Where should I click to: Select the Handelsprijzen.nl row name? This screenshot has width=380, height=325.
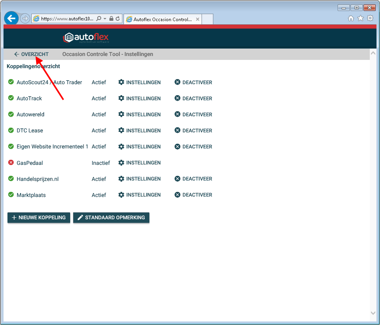38,179
